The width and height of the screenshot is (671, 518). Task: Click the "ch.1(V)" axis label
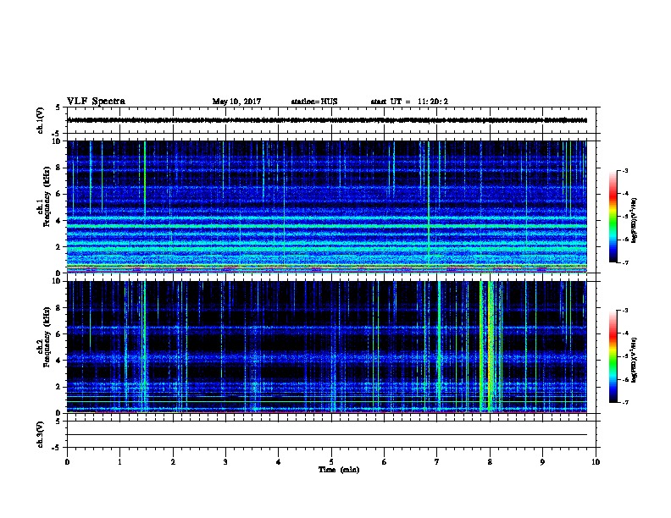click(40, 120)
